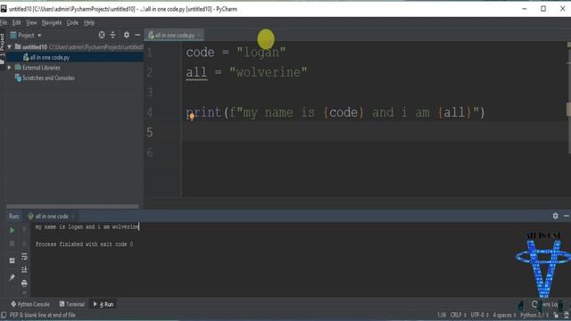Image resolution: width=571 pixels, height=321 pixels.
Task: Click the 'print' call on line 4
Action: tap(203, 112)
